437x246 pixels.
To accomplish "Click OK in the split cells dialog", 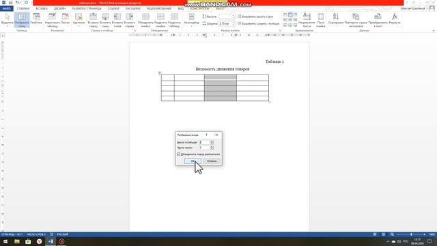I will tap(193, 161).
